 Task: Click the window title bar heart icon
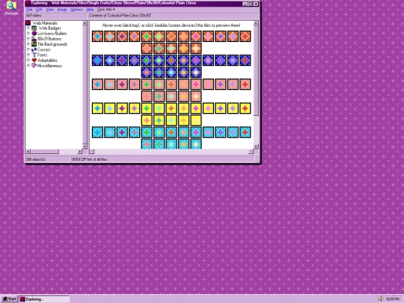pos(28,3)
